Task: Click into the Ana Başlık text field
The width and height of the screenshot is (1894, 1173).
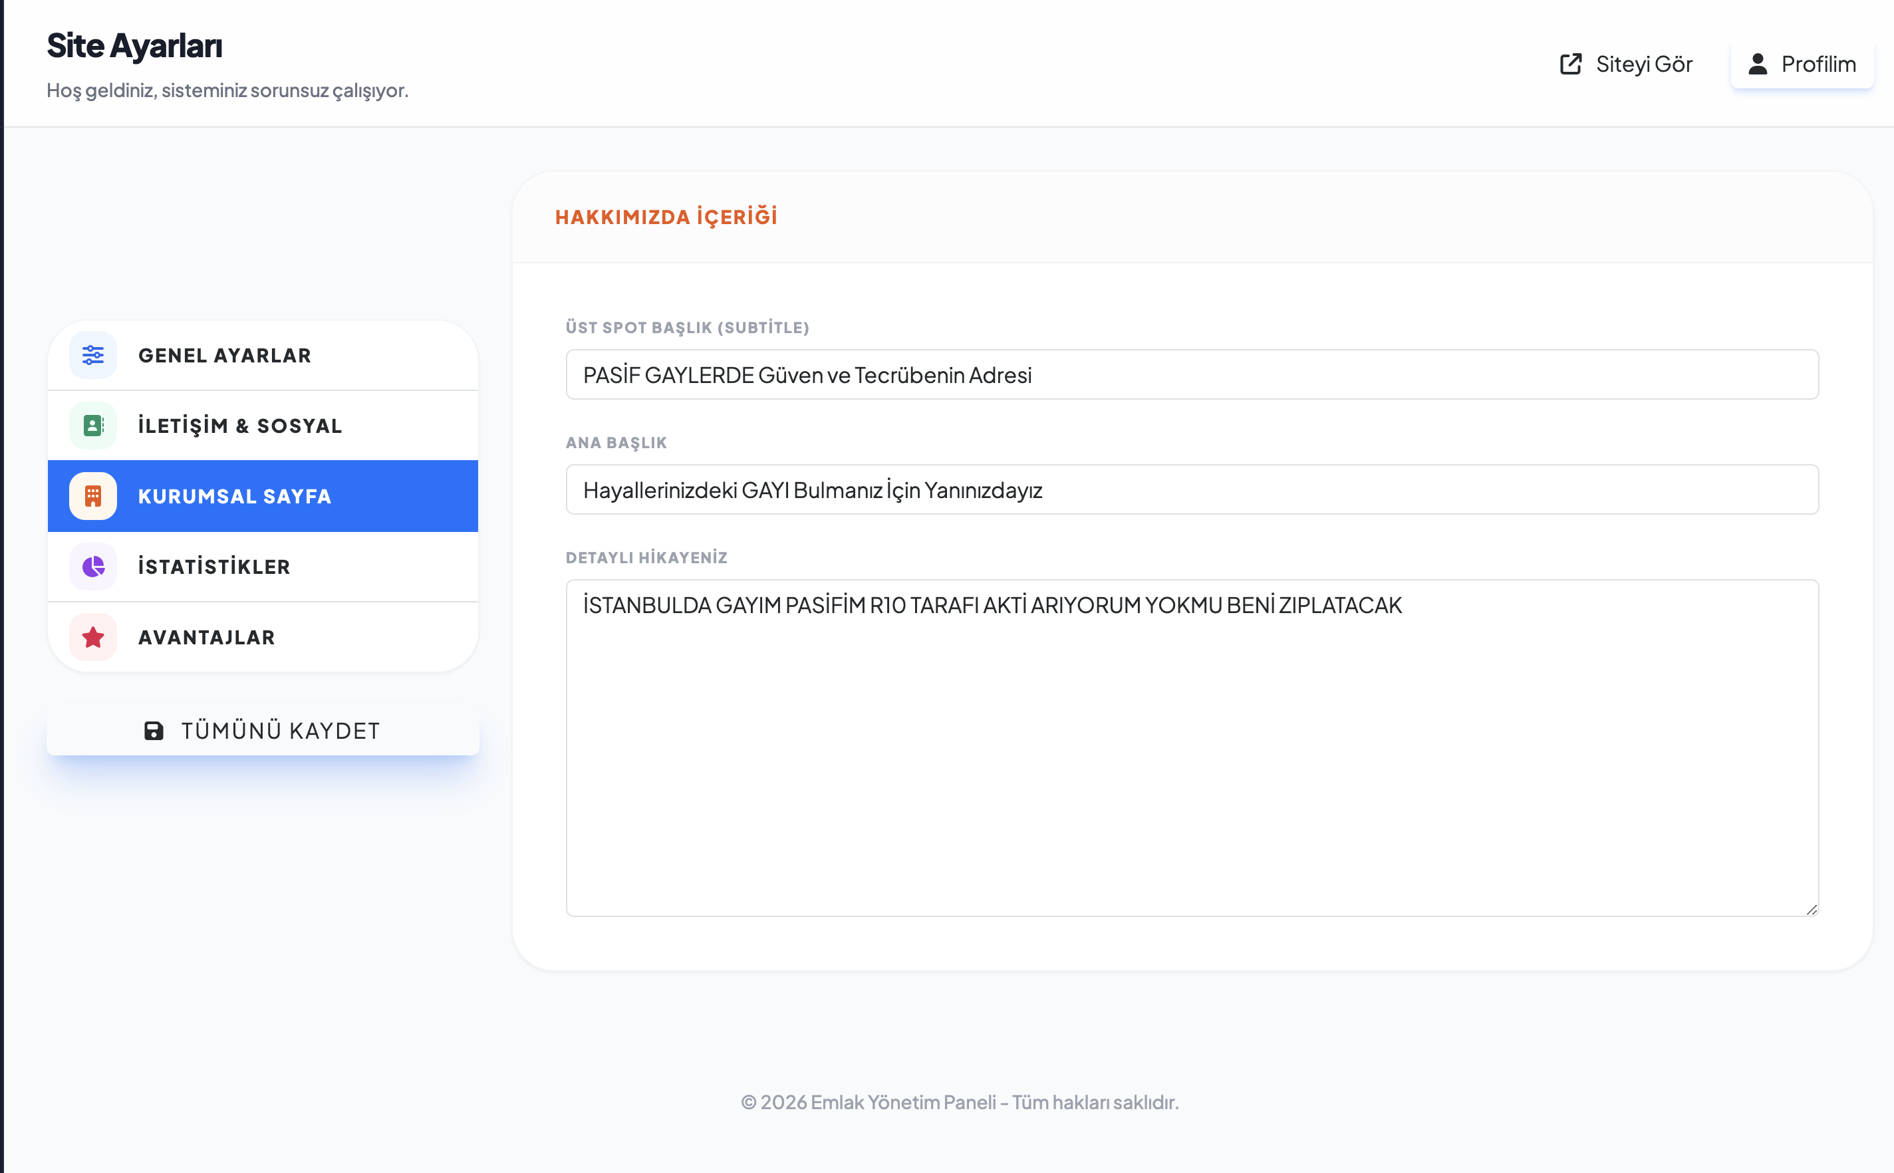Action: [x=1192, y=489]
